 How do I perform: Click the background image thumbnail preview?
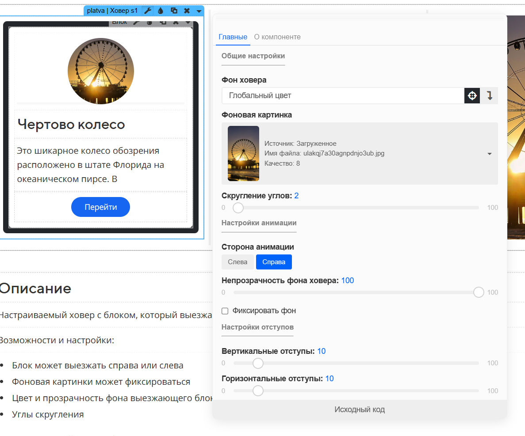(243, 153)
